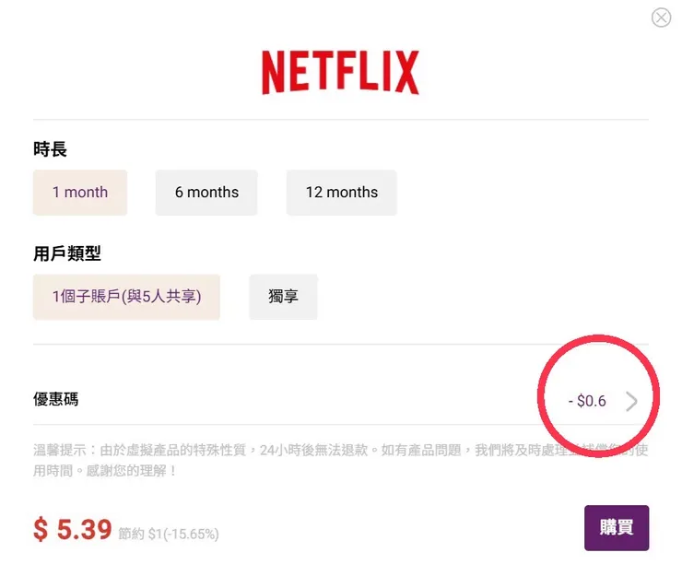This screenshot has width=682, height=576.
Task: Click the 用戶類型 section heading
Action: click(x=67, y=253)
